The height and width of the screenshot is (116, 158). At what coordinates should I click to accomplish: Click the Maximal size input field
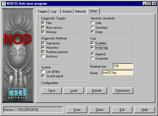pyautogui.click(x=123, y=66)
